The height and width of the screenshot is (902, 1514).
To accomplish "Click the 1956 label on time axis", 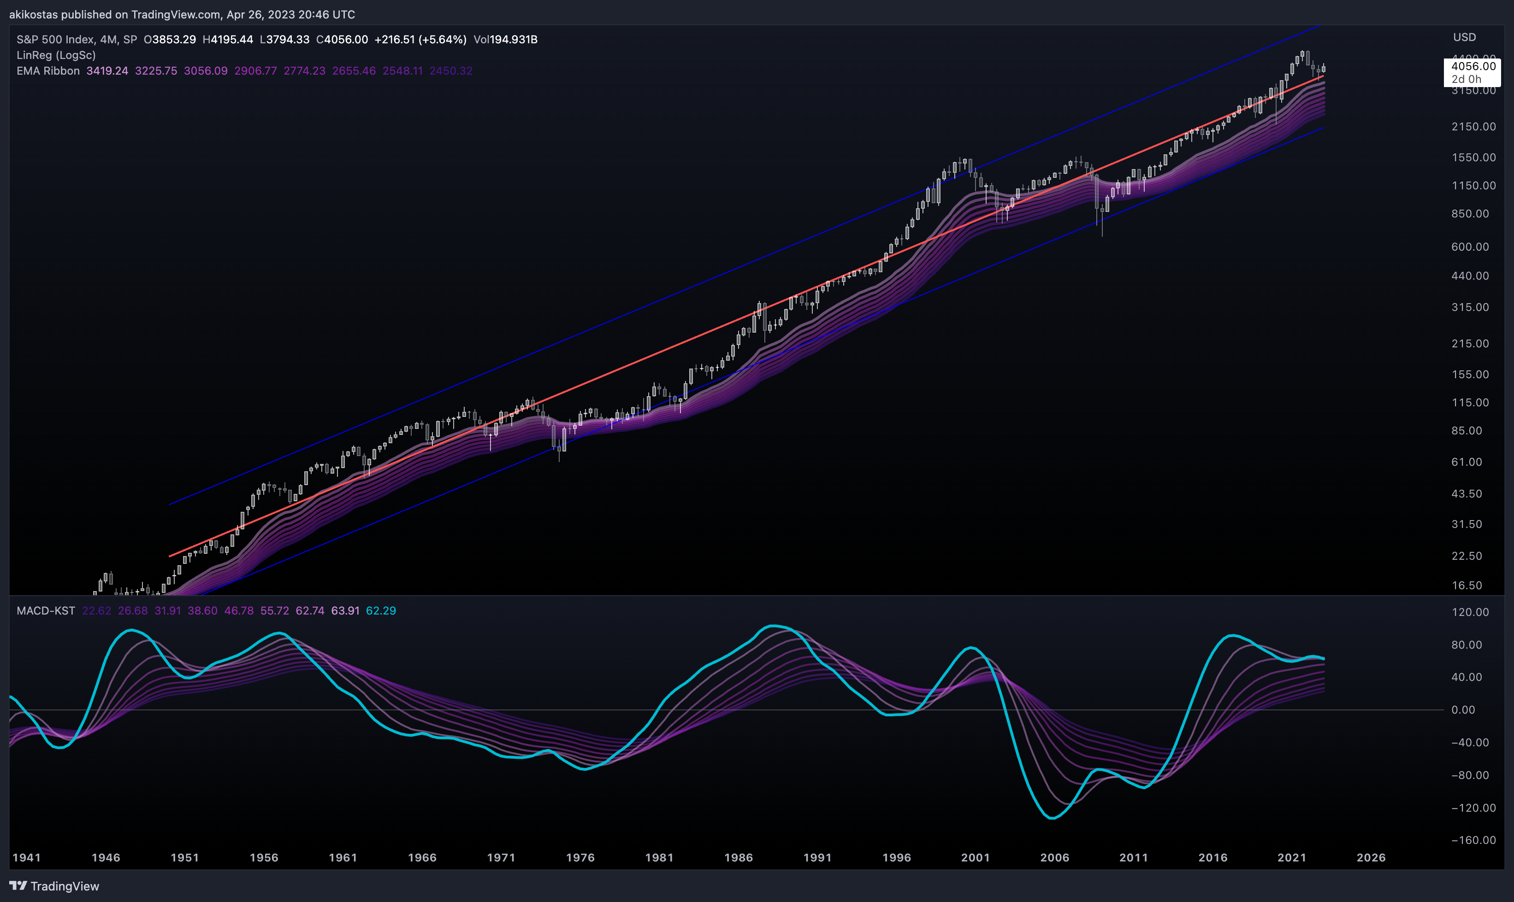I will pos(264,858).
